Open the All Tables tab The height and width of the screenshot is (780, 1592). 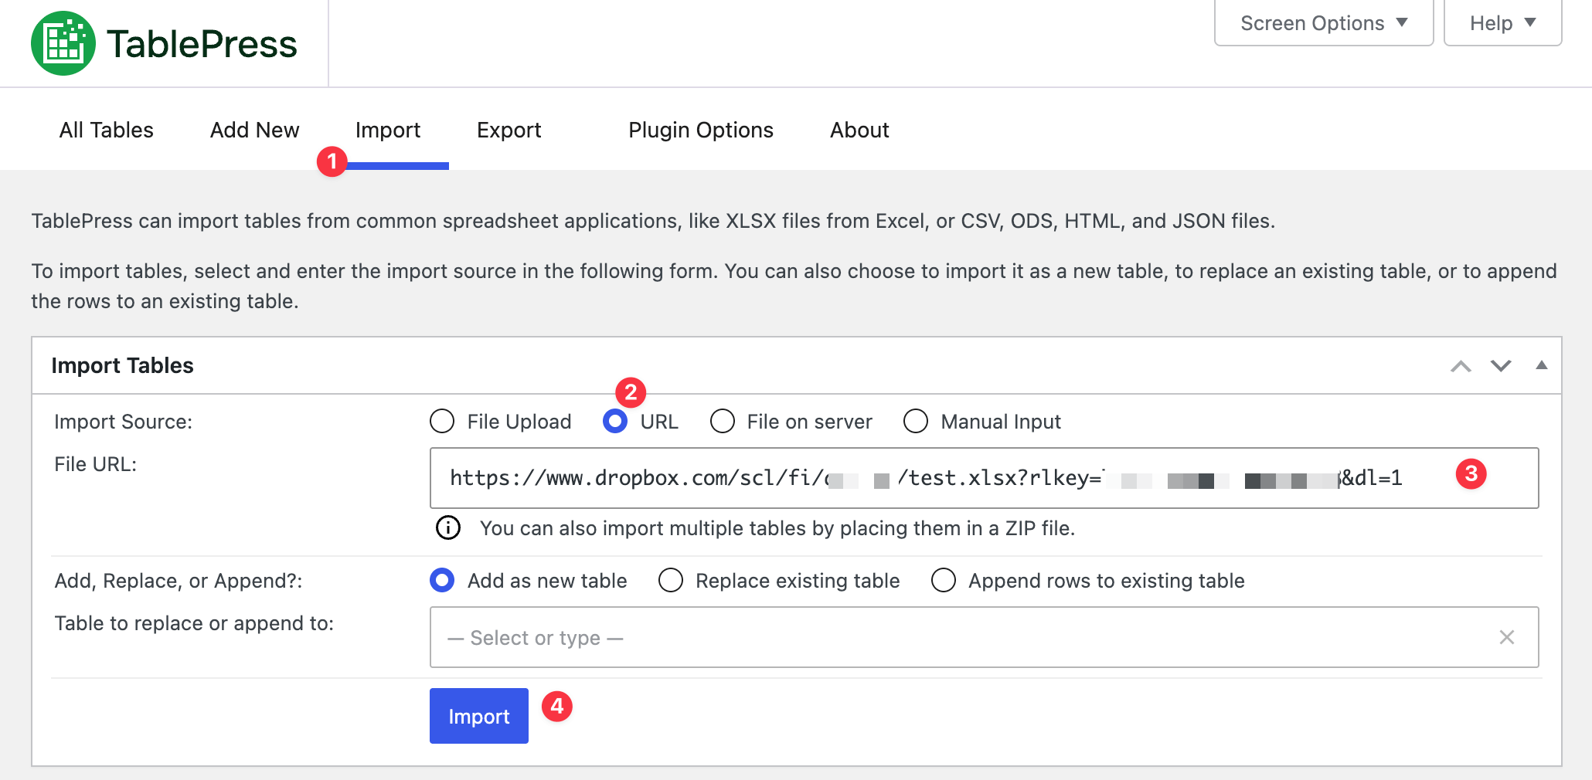coord(105,130)
